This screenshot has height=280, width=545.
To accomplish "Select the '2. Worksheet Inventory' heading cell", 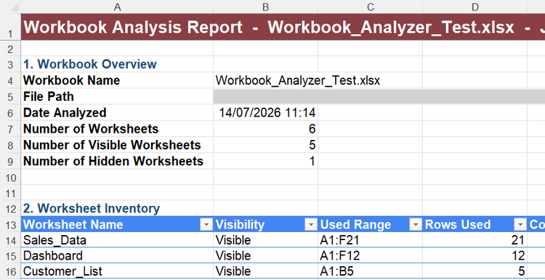I will tap(117, 208).
